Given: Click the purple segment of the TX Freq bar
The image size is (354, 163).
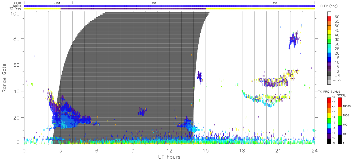Looking at the screenshot, I should [133, 9].
